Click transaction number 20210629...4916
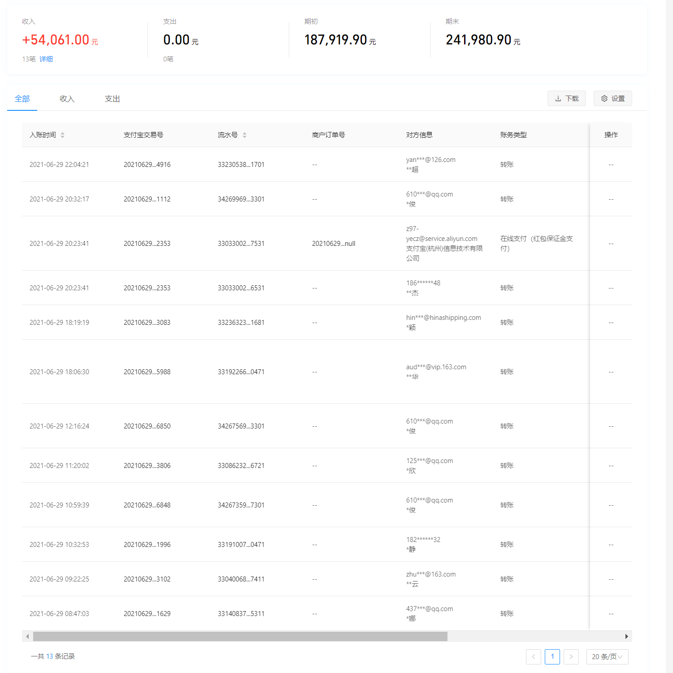The width and height of the screenshot is (673, 673). pyautogui.click(x=147, y=165)
